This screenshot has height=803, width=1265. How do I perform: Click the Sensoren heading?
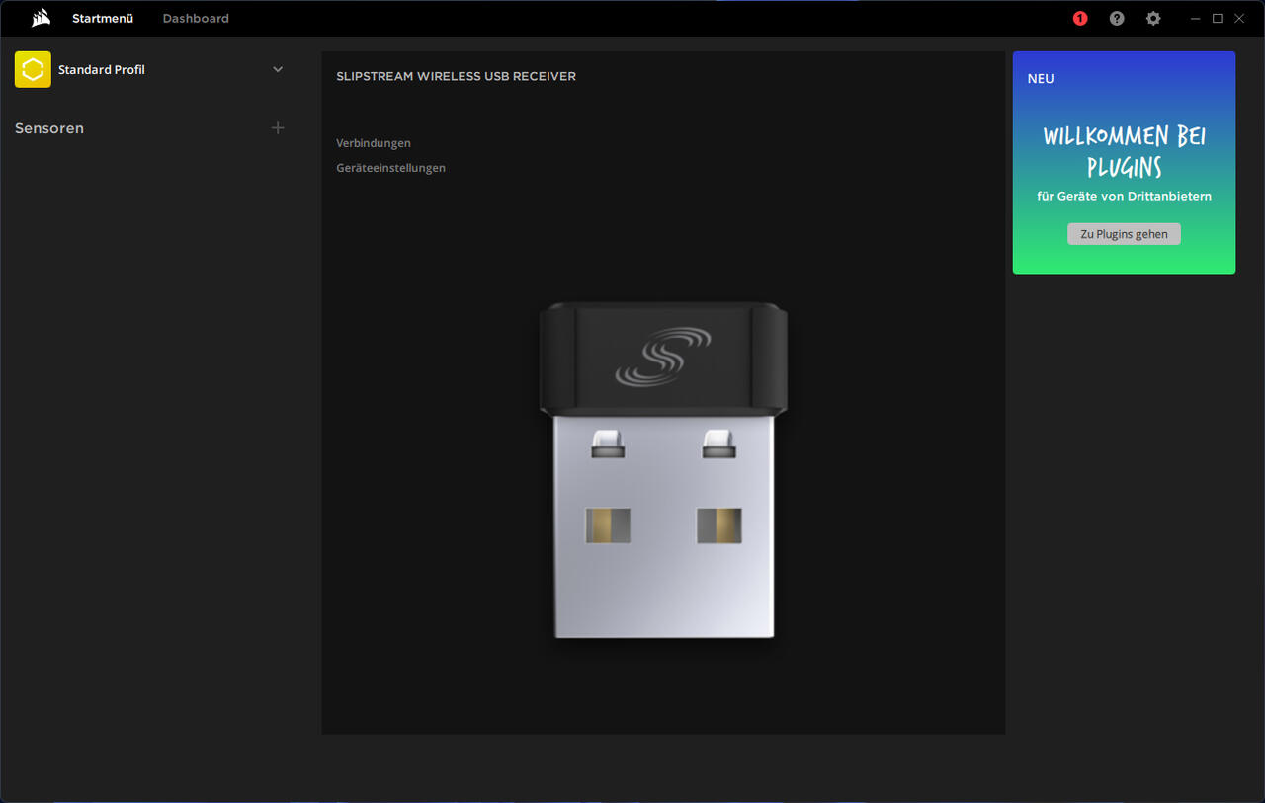[x=49, y=128]
